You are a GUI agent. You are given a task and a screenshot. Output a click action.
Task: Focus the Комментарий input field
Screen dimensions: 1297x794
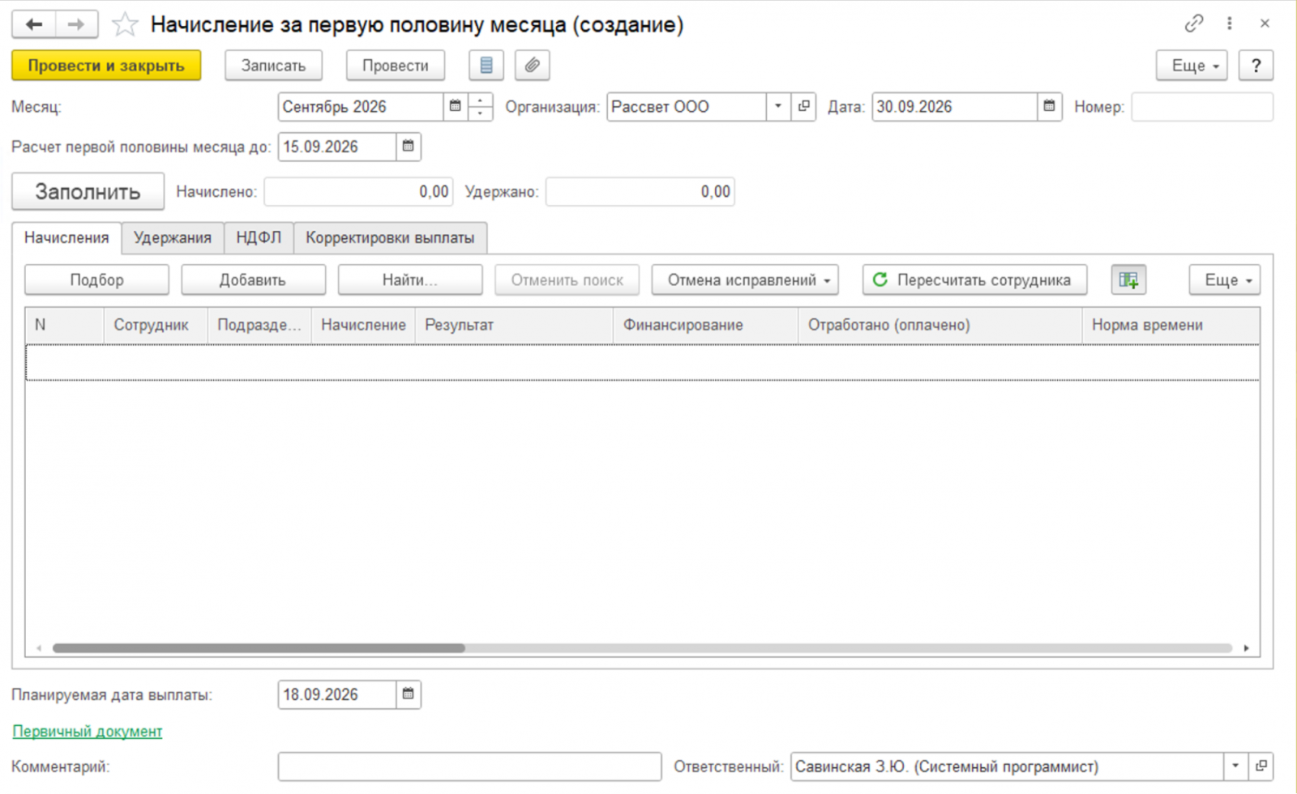tap(469, 766)
